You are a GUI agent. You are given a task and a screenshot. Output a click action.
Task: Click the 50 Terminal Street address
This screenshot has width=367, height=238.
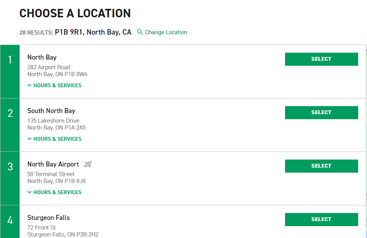point(51,174)
